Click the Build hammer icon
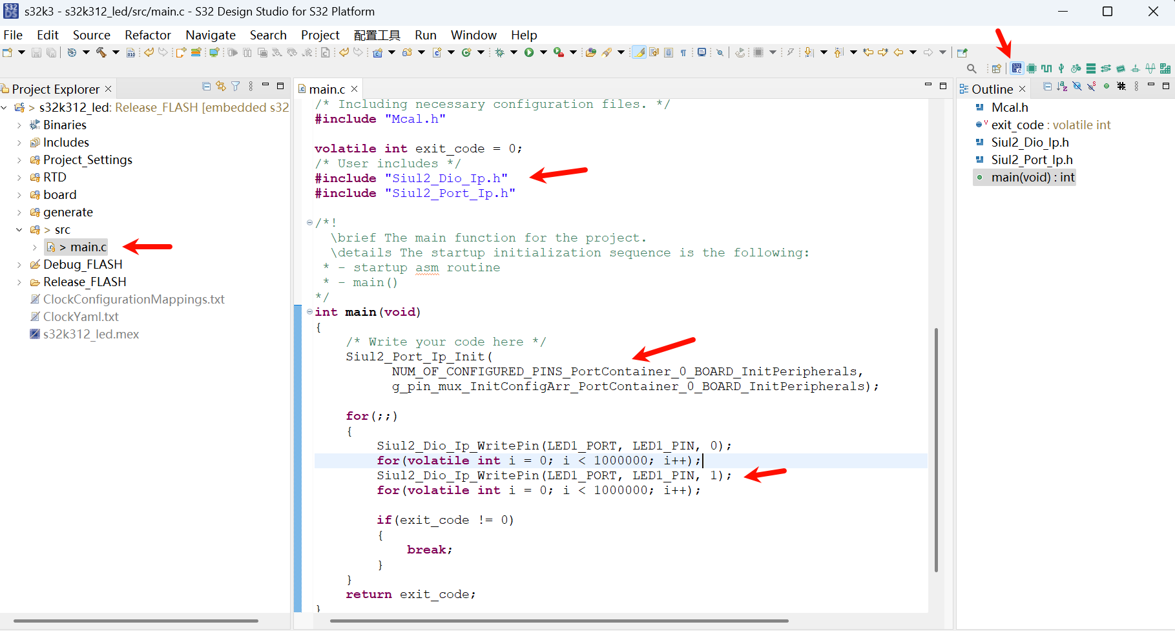This screenshot has width=1175, height=631. click(101, 52)
